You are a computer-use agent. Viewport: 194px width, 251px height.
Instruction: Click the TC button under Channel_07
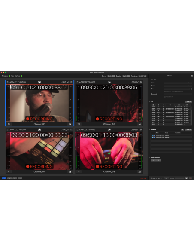(9, 171)
